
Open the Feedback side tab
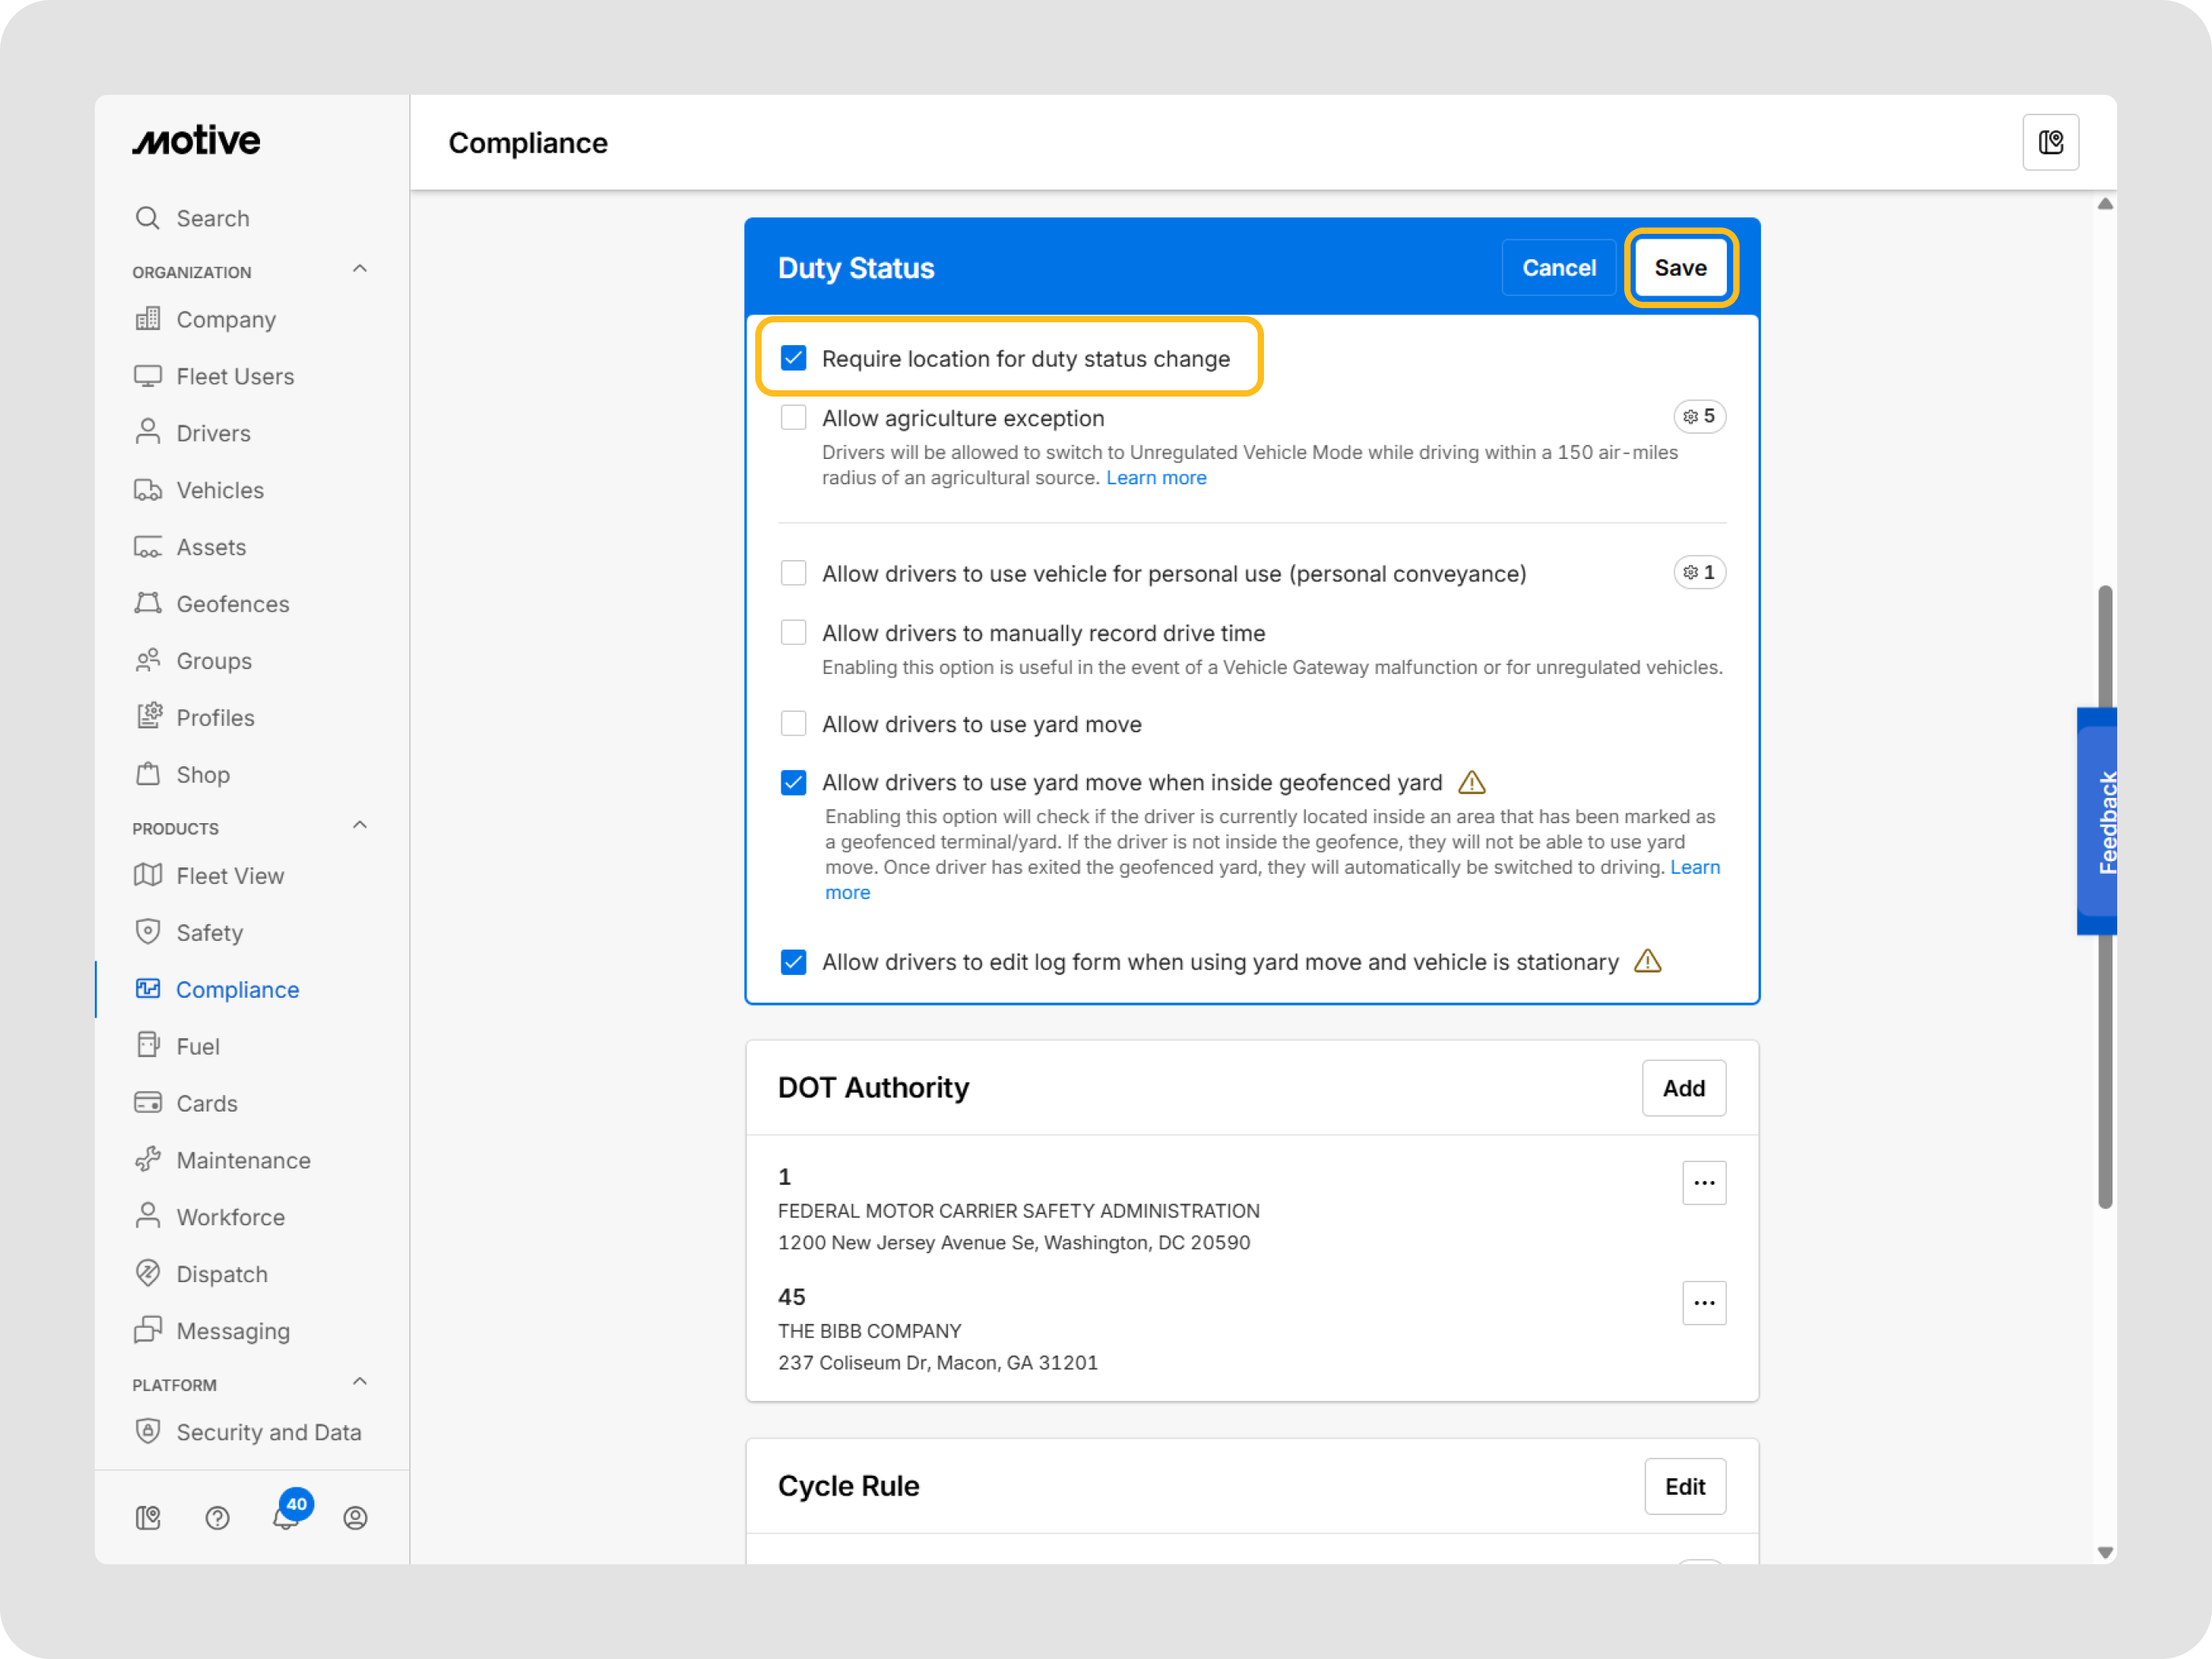point(2098,822)
